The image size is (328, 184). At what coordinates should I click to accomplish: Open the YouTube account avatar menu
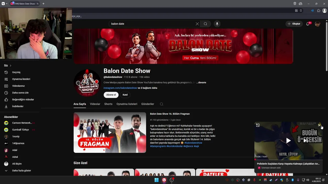click(317, 24)
